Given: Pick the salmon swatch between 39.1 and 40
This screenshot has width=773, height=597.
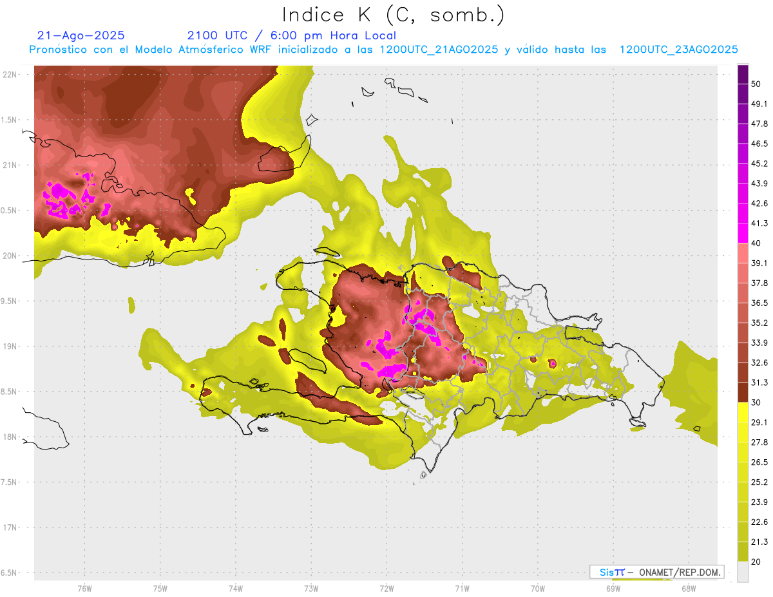Looking at the screenshot, I should pos(743,253).
